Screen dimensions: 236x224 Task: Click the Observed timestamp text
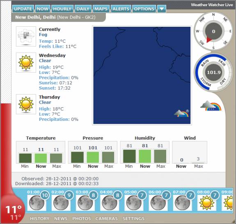pyautogui.click(x=60, y=179)
